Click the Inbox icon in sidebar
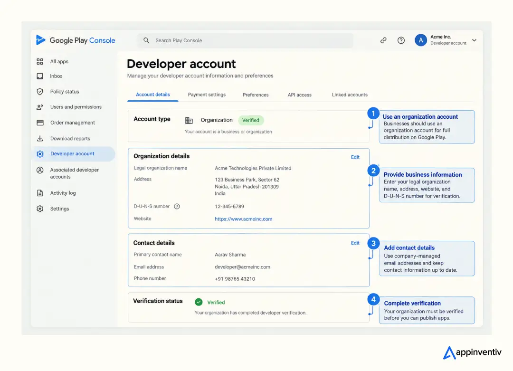The height and width of the screenshot is (371, 513). tap(40, 76)
